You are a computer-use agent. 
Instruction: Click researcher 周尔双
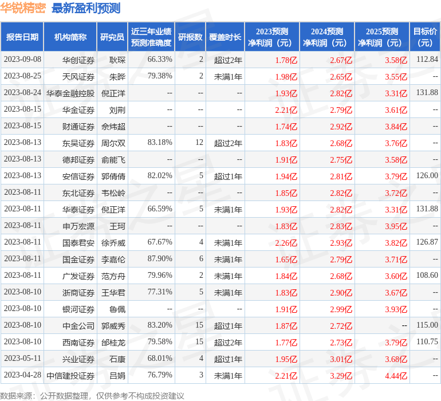pos(113,143)
